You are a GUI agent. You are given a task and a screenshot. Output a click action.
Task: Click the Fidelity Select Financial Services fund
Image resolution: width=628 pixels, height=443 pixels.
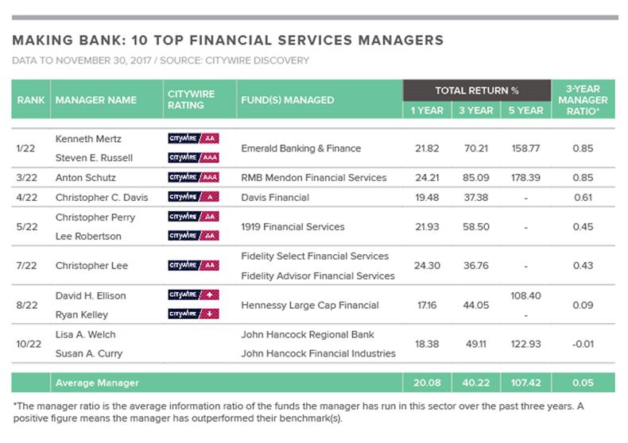pos(315,256)
